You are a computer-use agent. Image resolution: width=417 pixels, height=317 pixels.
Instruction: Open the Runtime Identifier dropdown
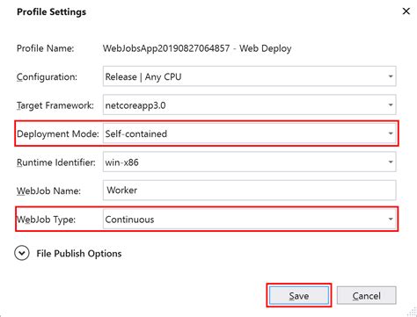tap(249, 162)
